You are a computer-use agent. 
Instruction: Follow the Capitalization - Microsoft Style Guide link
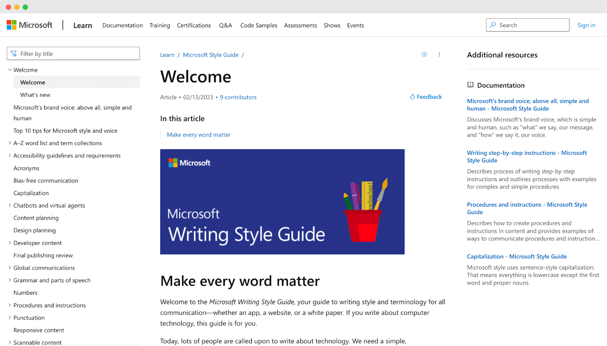point(517,256)
